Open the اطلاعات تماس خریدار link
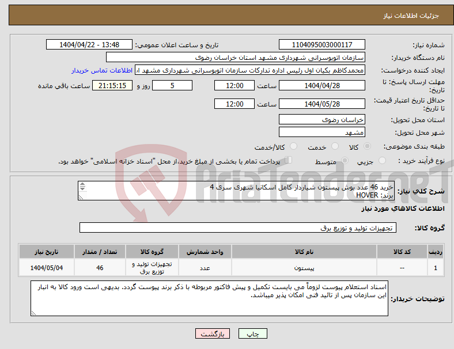 coord(102,70)
